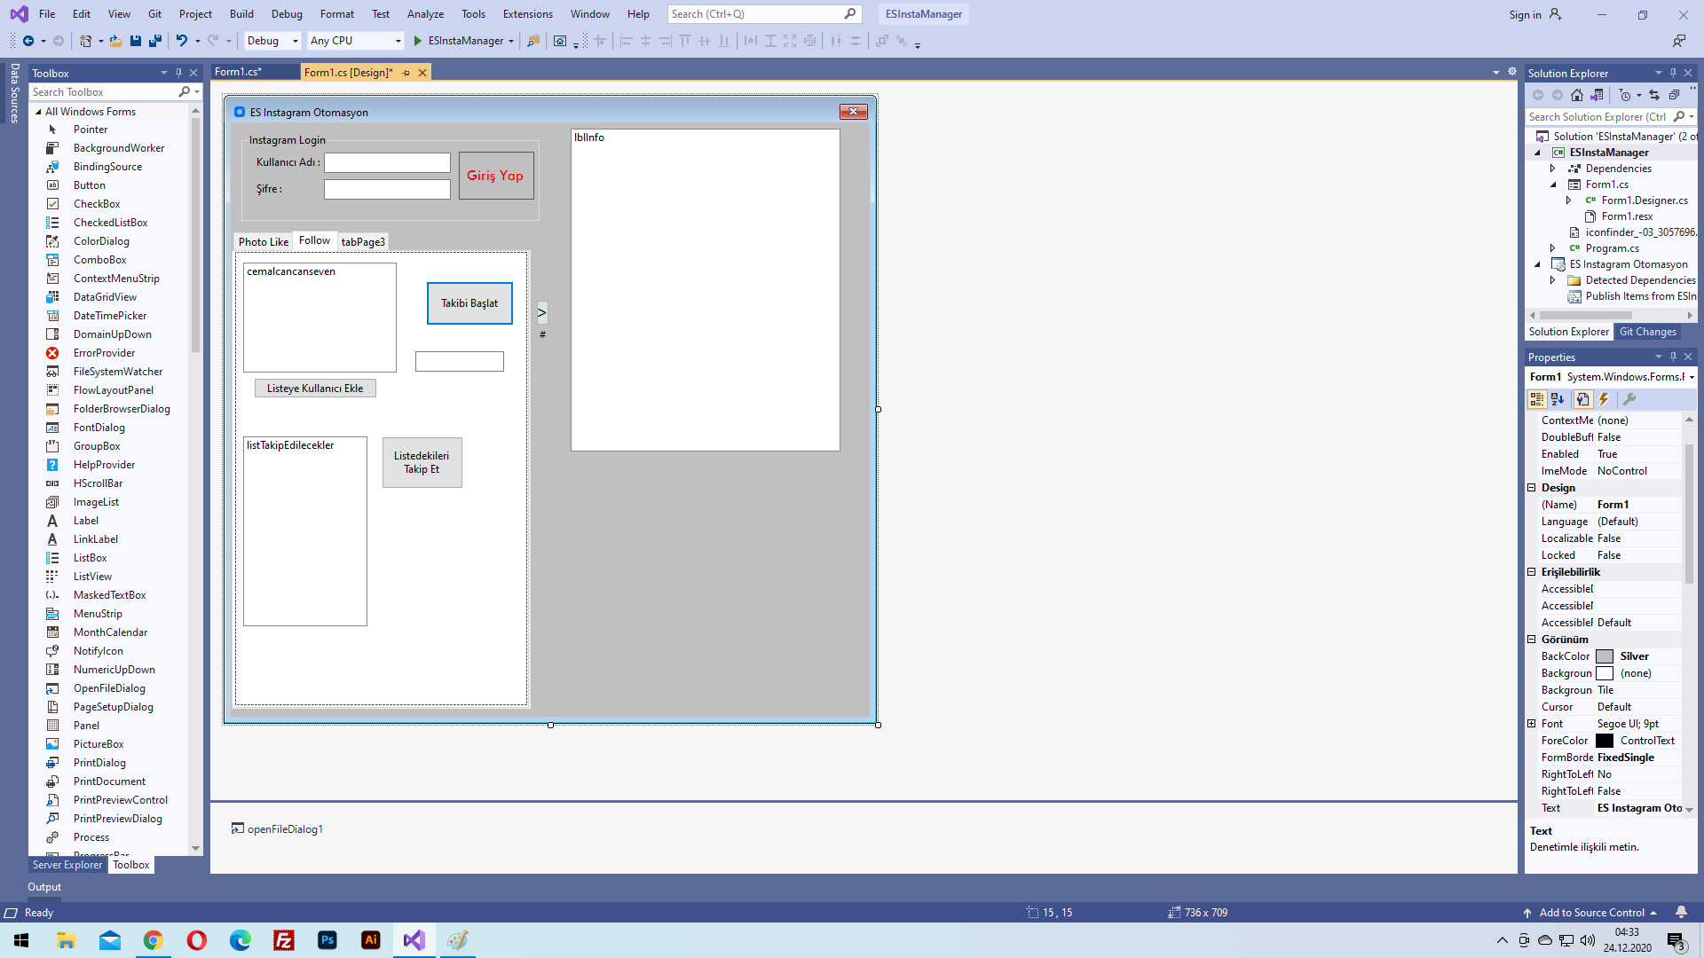Click the Pending Changes Filter clock icon

click(x=1625, y=95)
